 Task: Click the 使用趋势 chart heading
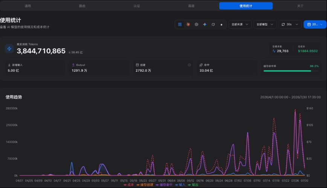pos(14,97)
